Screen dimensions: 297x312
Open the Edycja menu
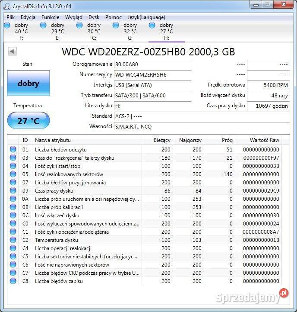click(28, 17)
